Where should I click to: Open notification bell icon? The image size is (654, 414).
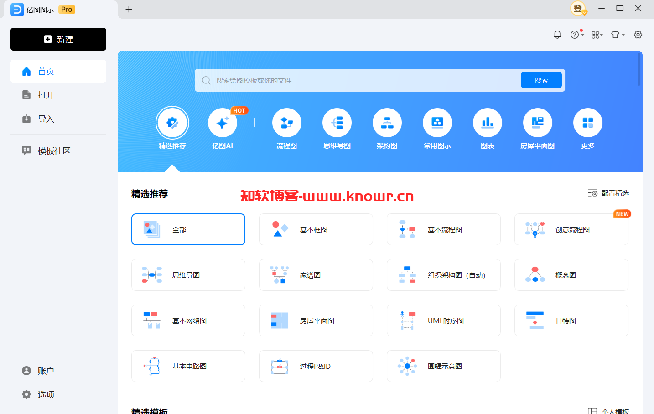coord(557,35)
